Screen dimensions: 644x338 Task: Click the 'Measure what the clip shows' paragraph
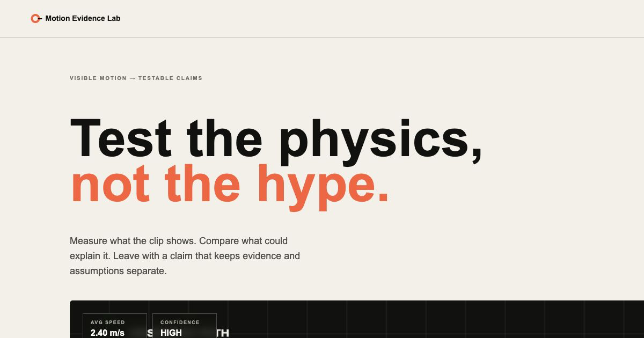[x=185, y=256]
